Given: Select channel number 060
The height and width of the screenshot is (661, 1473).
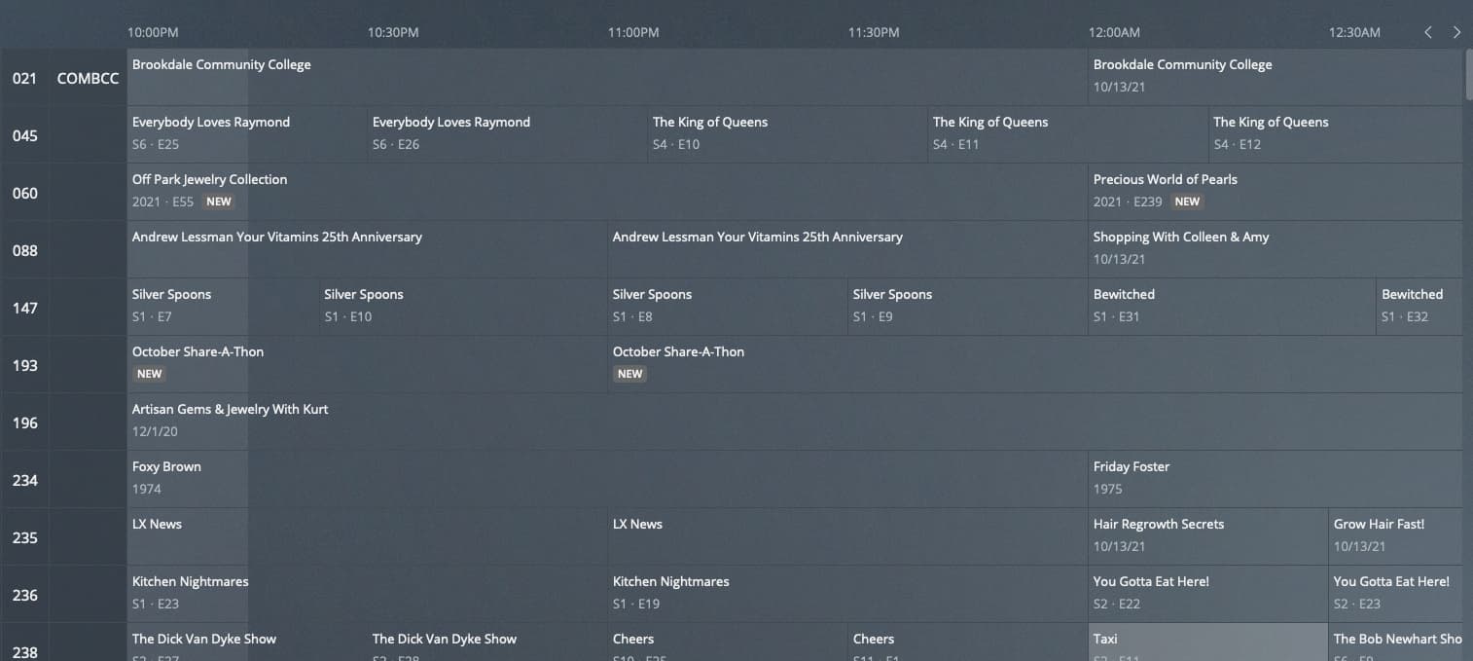Looking at the screenshot, I should click(24, 193).
